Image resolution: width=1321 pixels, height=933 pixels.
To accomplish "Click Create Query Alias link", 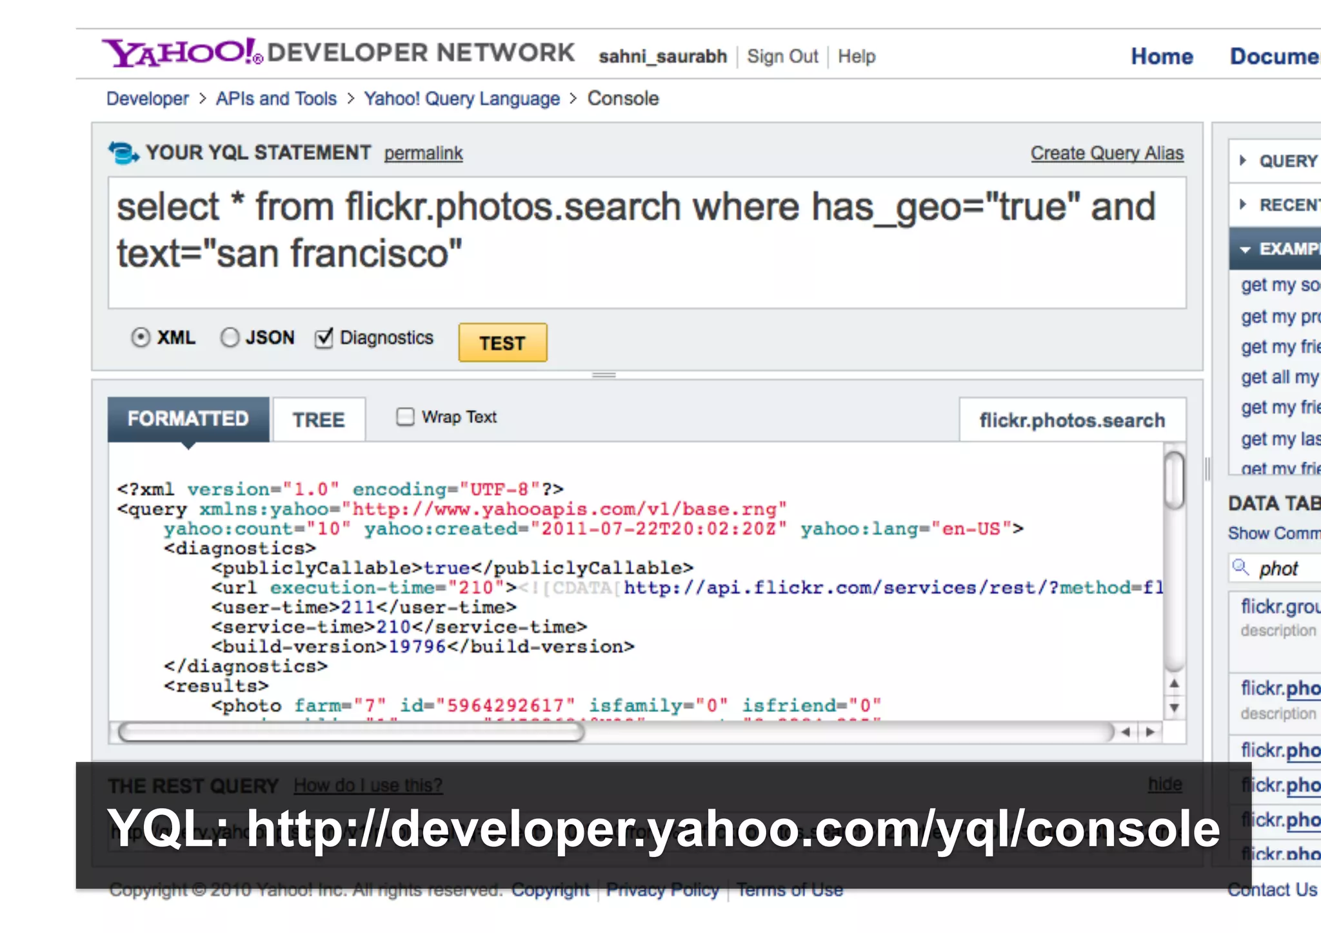I will click(1107, 153).
